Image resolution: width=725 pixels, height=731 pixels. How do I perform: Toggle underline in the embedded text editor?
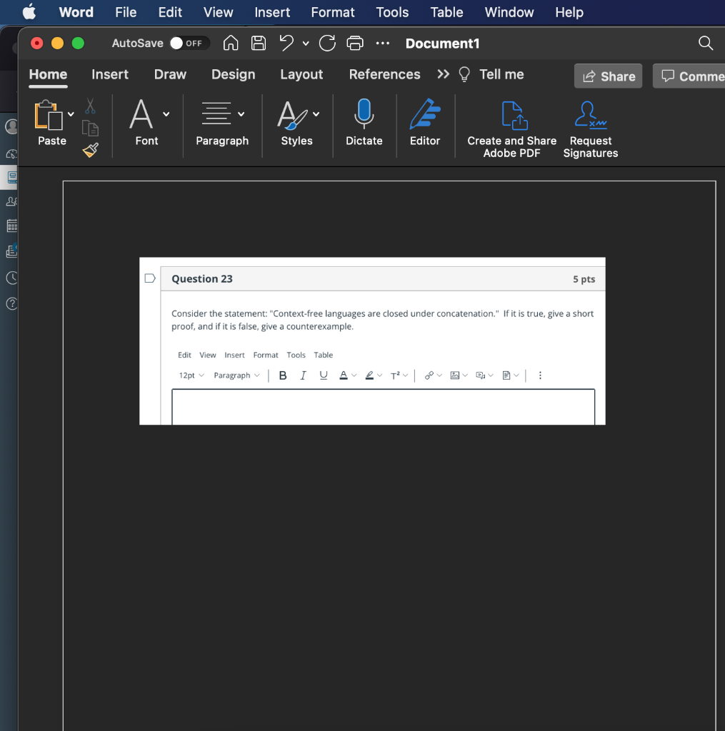[x=323, y=375]
